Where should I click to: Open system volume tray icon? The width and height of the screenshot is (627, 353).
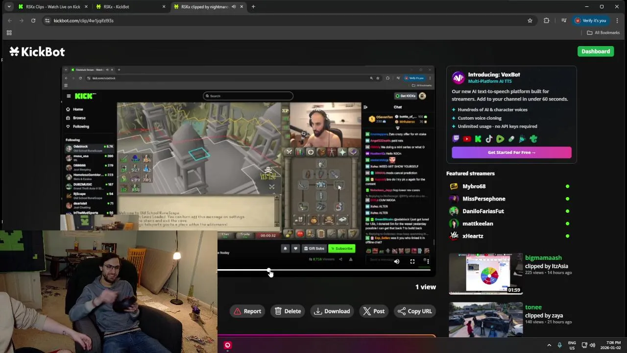[592, 345]
